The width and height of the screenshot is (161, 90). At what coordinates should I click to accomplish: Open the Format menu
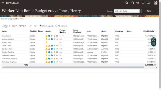(x=22, y=26)
